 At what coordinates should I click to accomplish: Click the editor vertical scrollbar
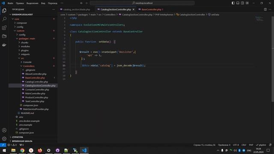(x=273, y=59)
